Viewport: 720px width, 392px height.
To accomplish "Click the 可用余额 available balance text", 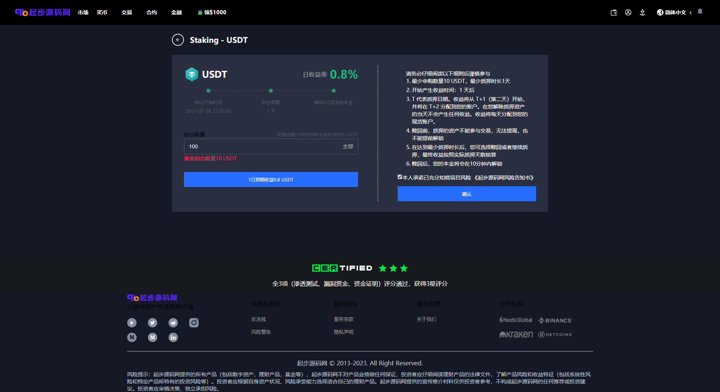I will [x=317, y=134].
